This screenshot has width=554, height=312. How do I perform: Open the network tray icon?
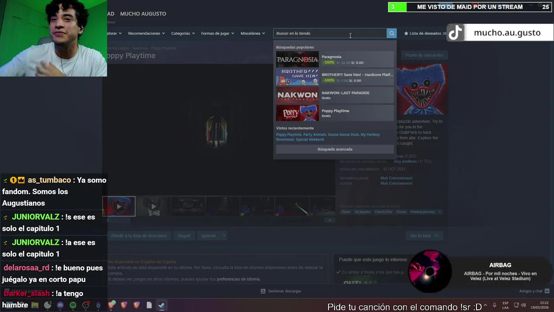coord(516,305)
